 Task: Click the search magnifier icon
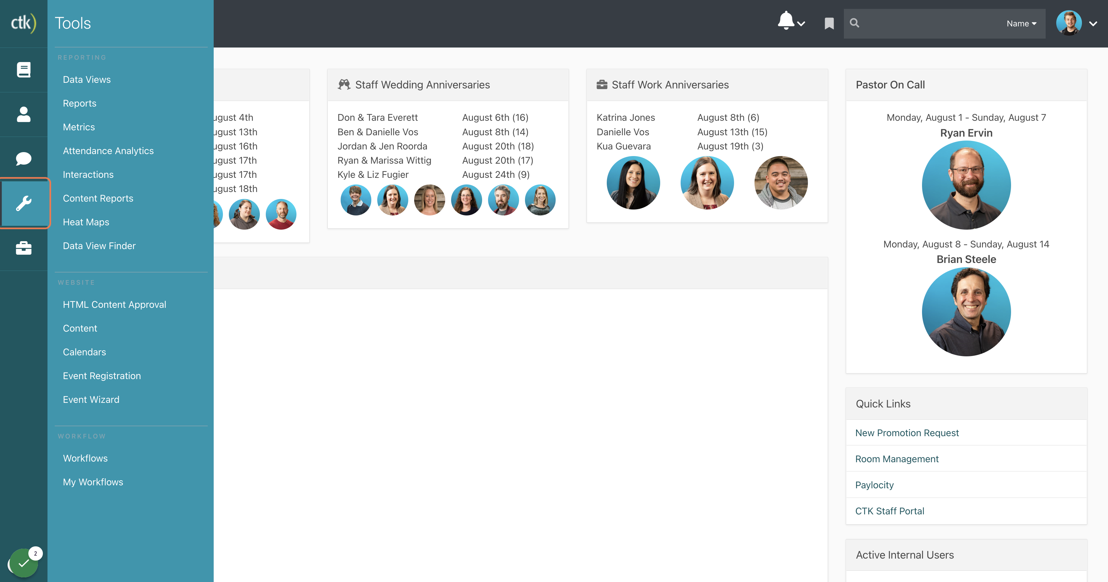(x=855, y=23)
